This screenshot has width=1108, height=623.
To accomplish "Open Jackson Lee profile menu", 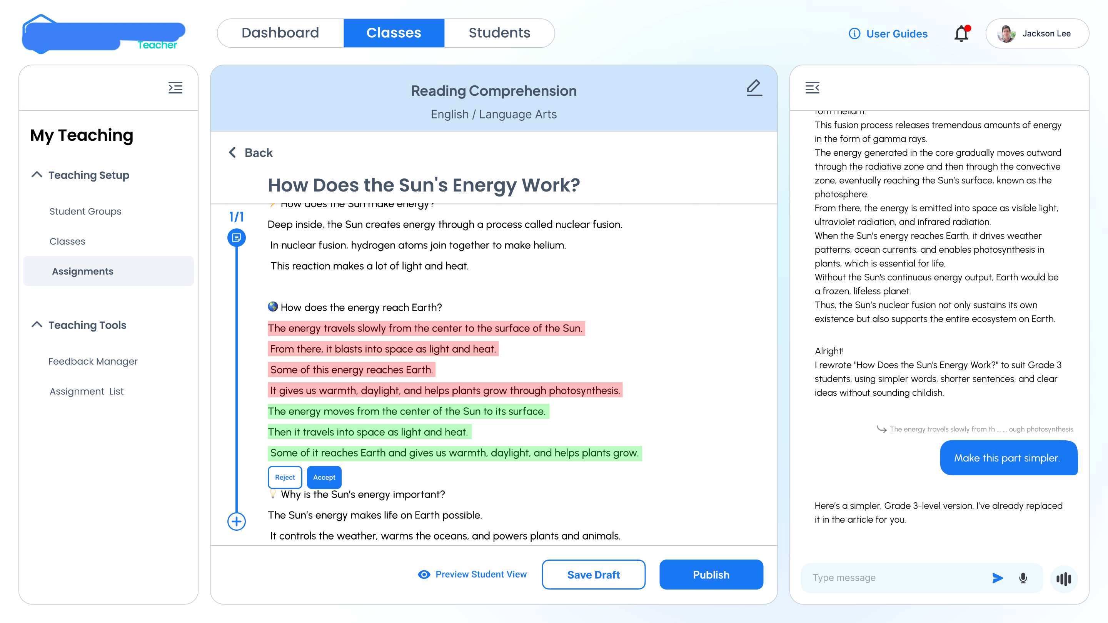I will pyautogui.click(x=1037, y=33).
